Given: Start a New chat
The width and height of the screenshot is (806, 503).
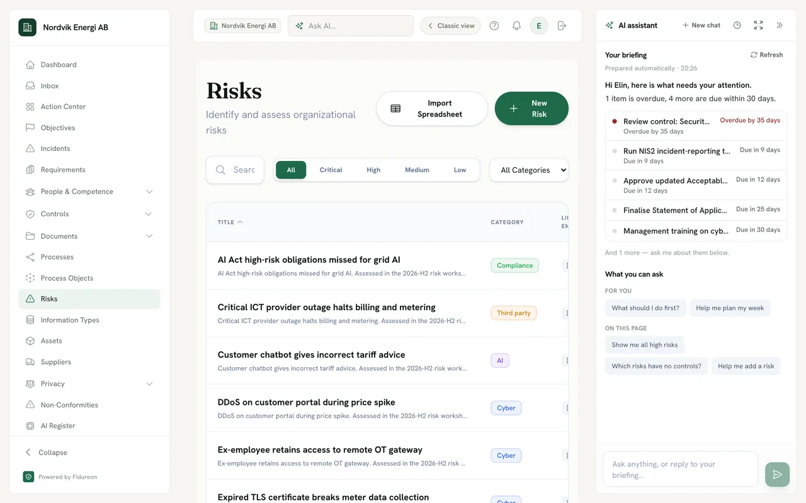Looking at the screenshot, I should [701, 25].
